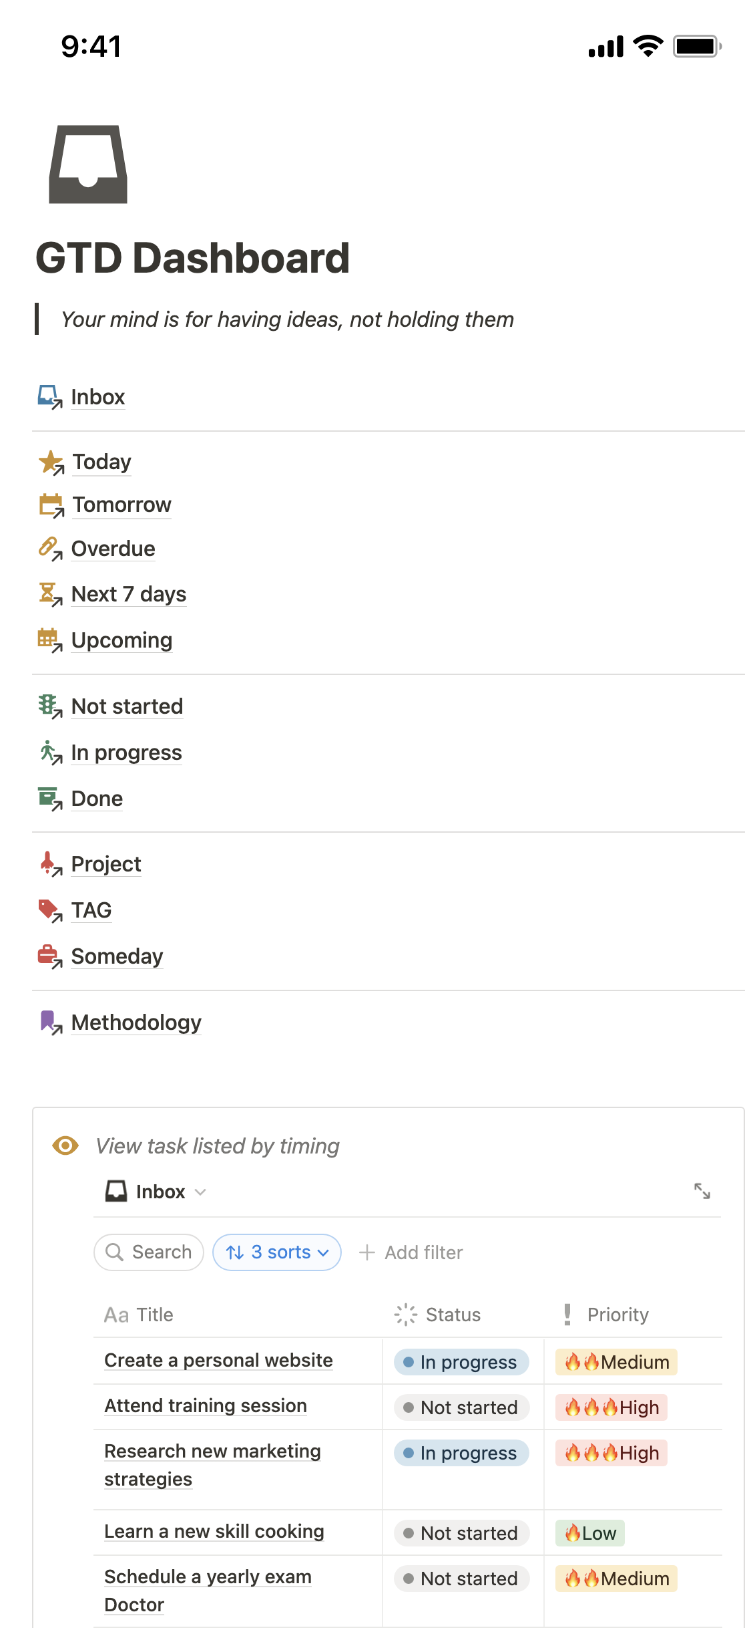Tap the large inbox tray page icon

point(87,164)
